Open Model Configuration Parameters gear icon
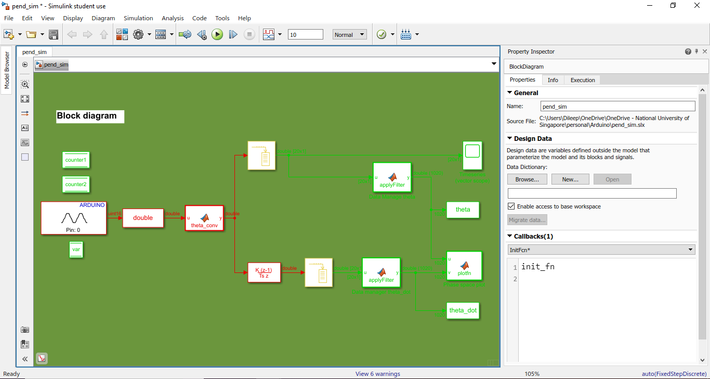Viewport: 710px width, 379px height. point(138,34)
